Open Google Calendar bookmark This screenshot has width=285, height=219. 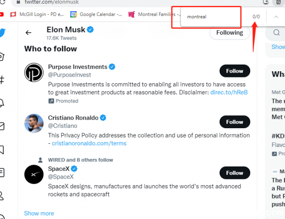pos(96,14)
